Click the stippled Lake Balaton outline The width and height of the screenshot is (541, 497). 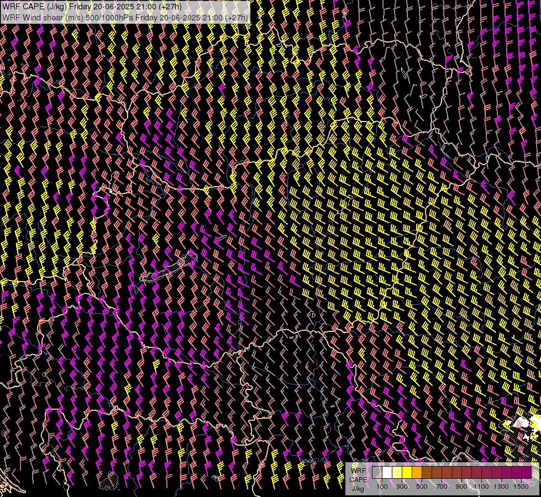(169, 268)
